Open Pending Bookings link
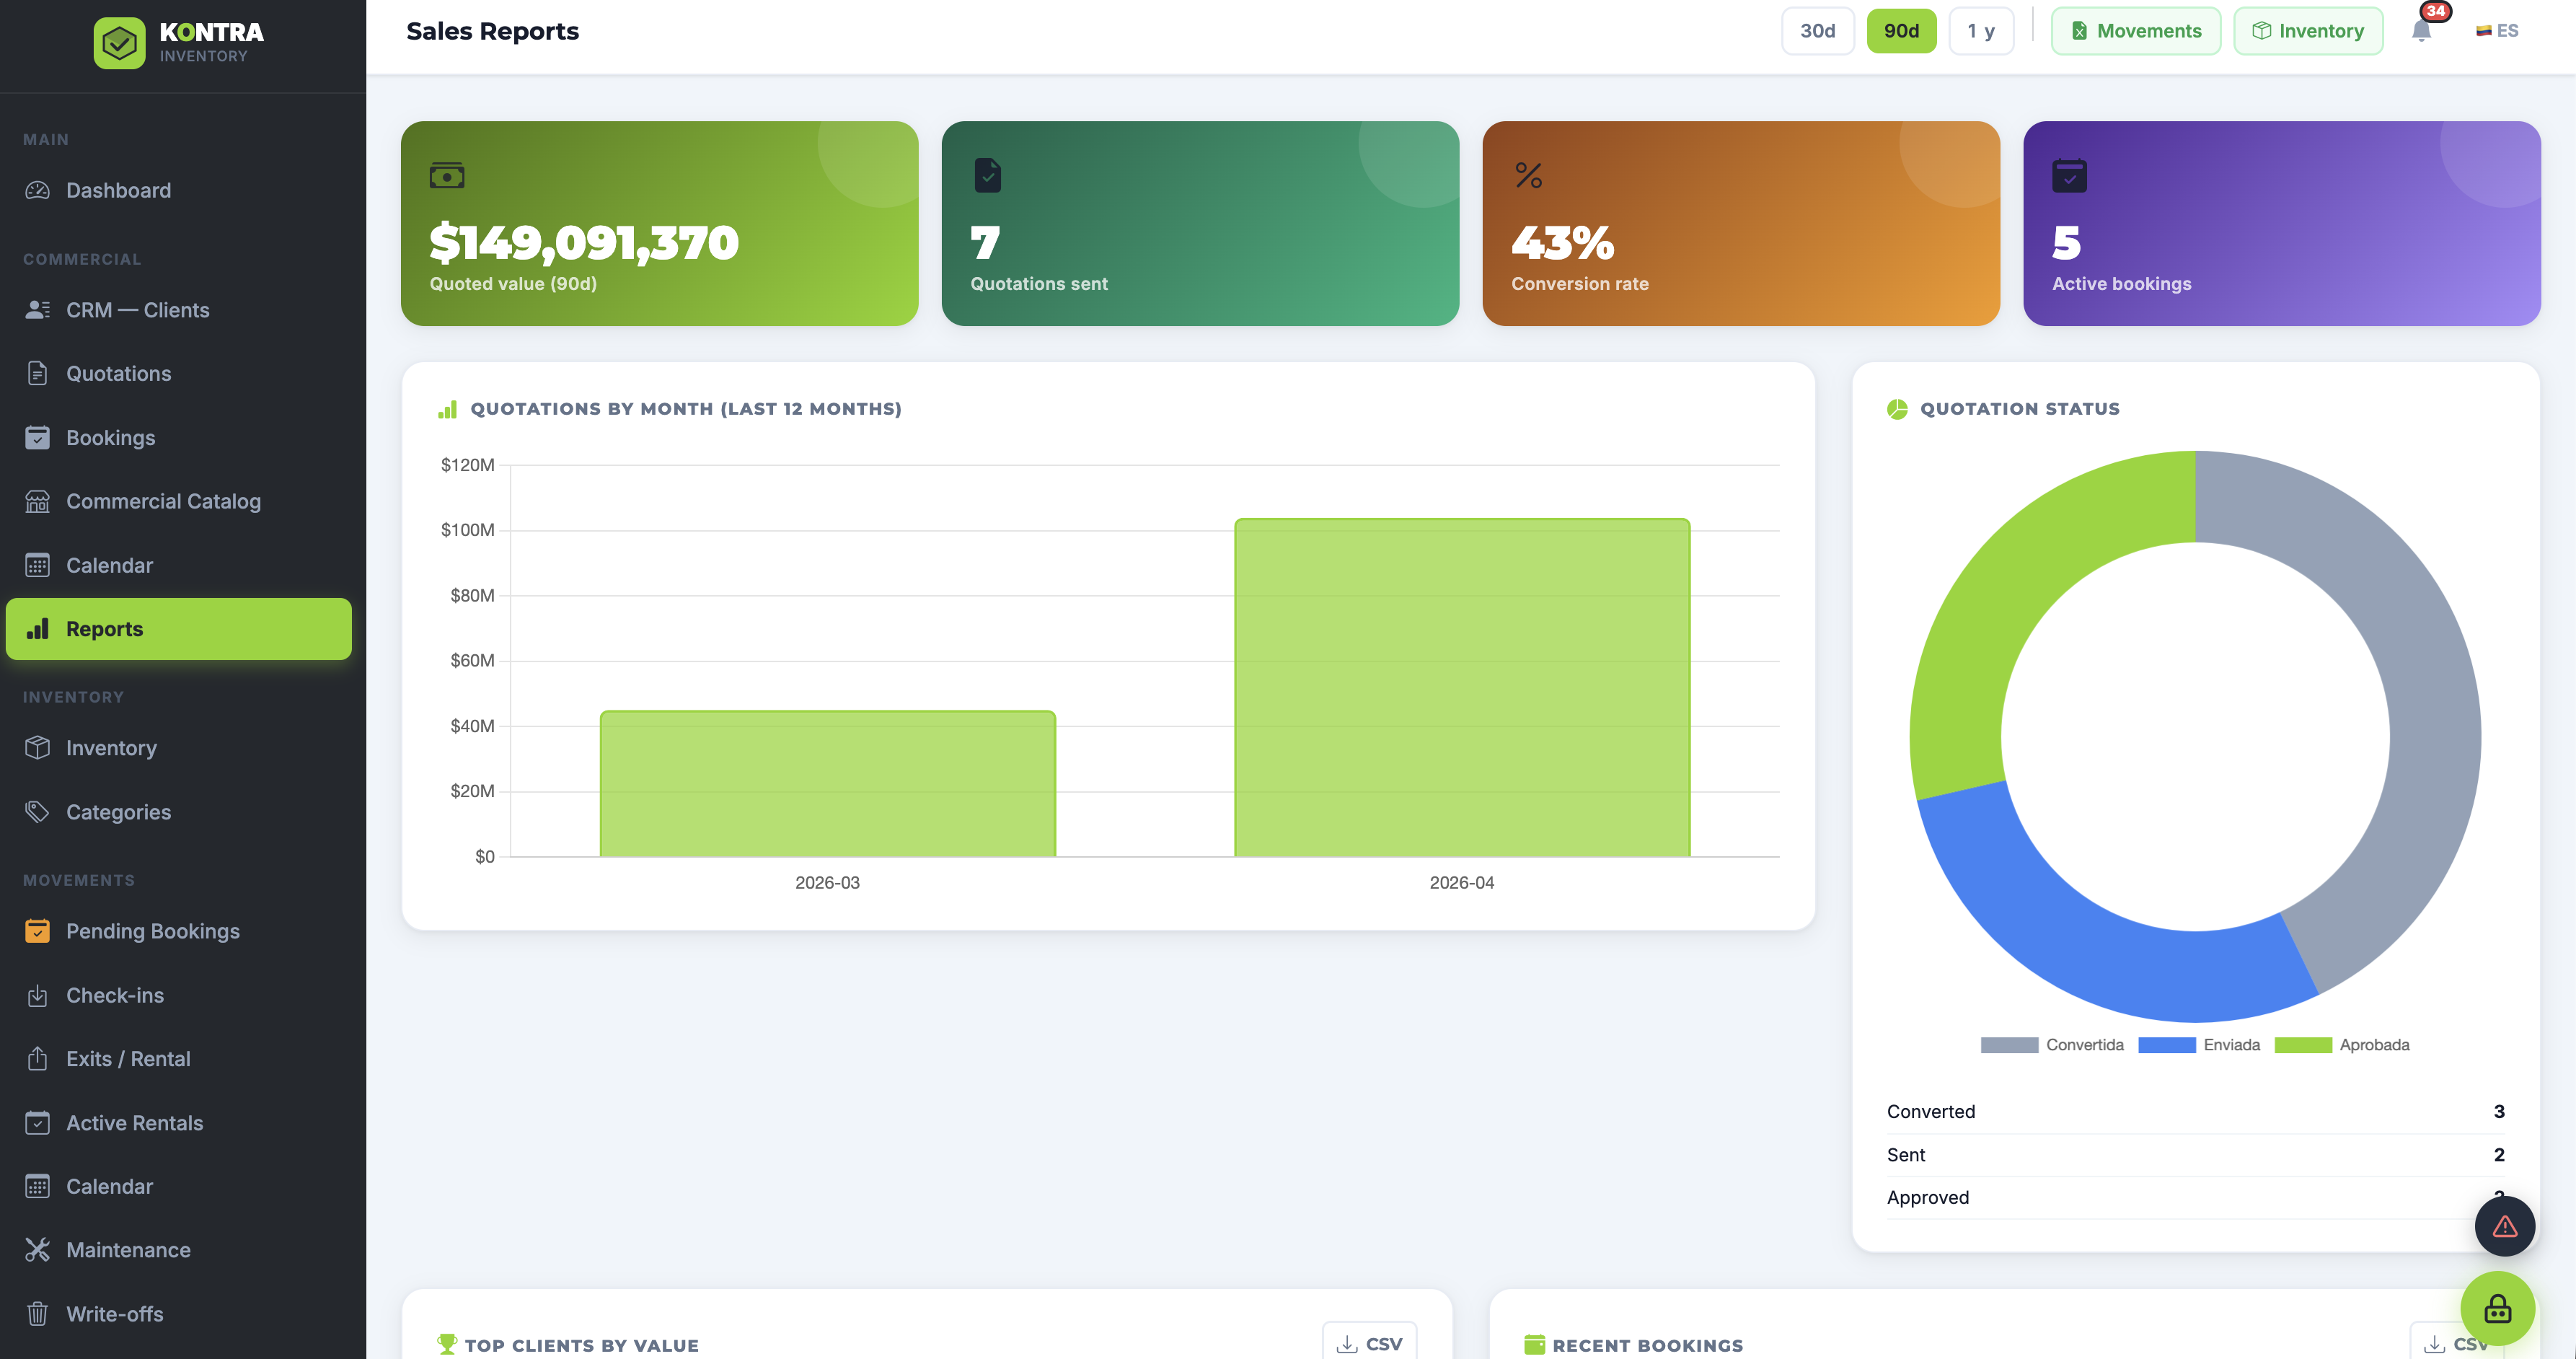The image size is (2576, 1359). pos(179,931)
